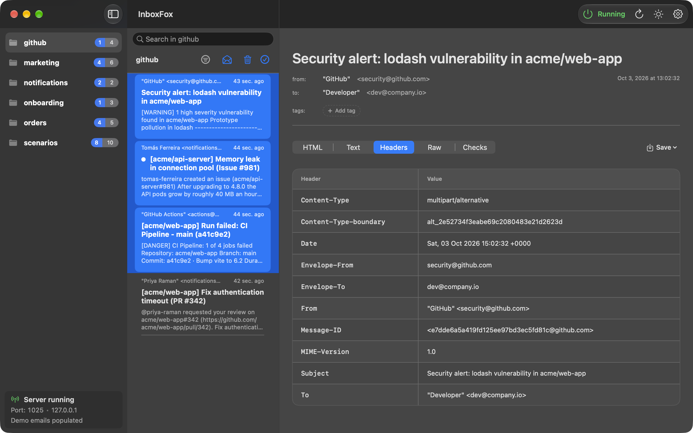Click the Content-Type-boundary value cell
Image resolution: width=693 pixels, height=433 pixels.
(549, 222)
